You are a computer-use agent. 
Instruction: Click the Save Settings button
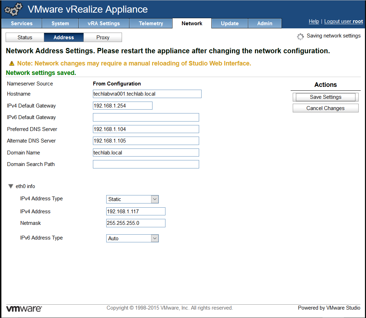[x=325, y=97]
